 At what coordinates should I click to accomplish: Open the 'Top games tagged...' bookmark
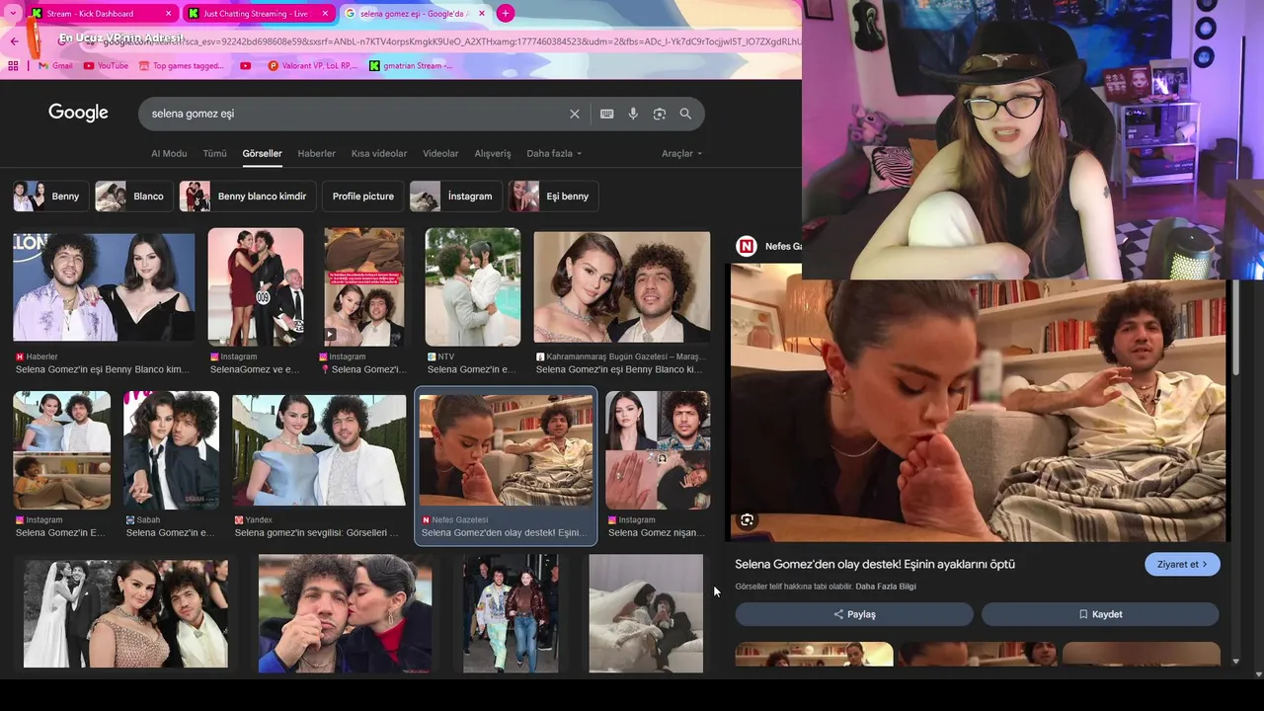[182, 66]
